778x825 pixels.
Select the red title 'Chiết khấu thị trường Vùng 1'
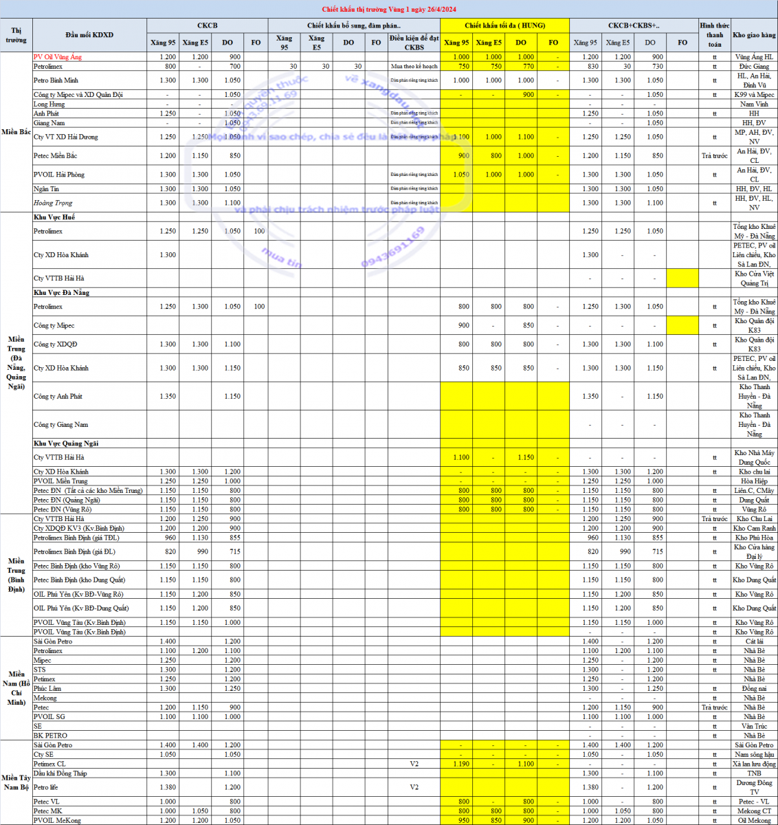pos(389,9)
